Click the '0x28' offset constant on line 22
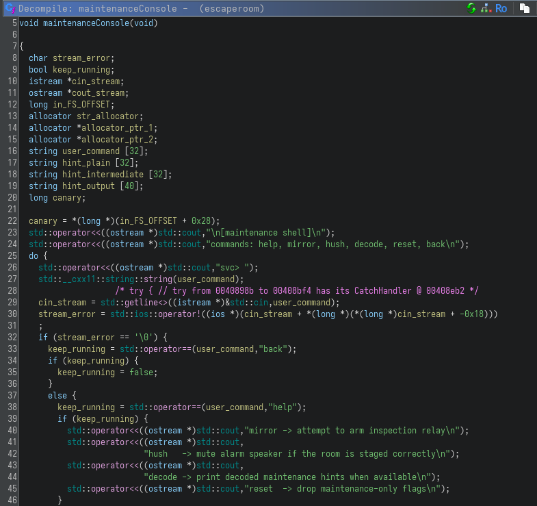This screenshot has width=537, height=506. click(201, 220)
